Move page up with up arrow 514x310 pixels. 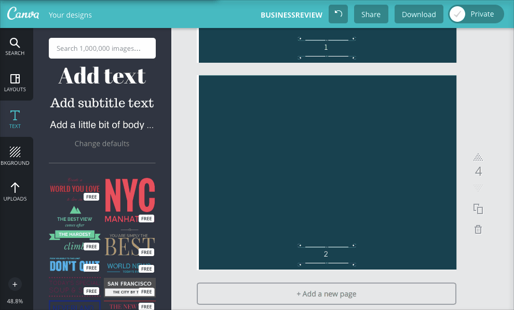(478, 157)
